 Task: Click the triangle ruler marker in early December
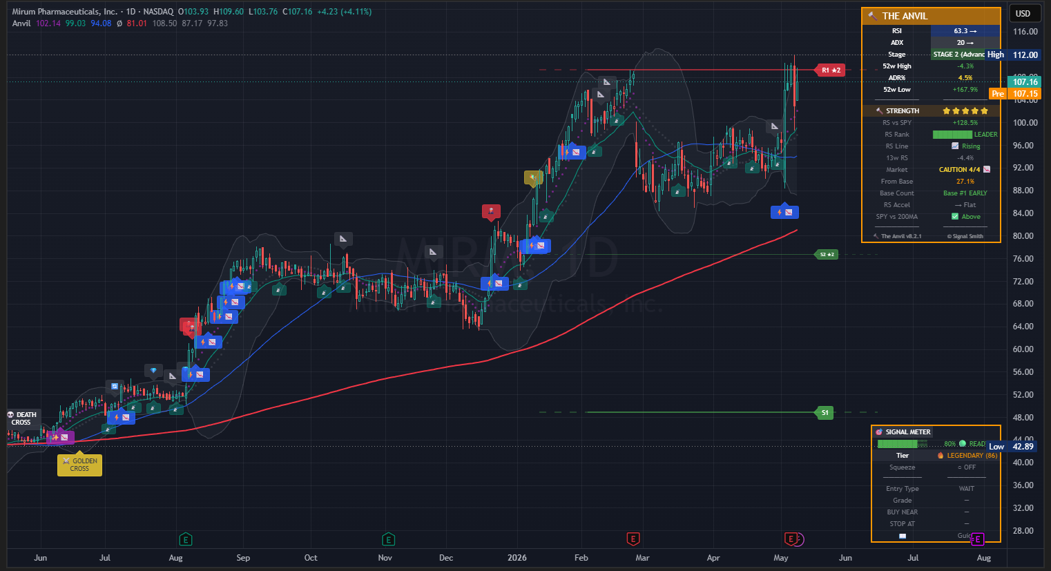pyautogui.click(x=433, y=251)
